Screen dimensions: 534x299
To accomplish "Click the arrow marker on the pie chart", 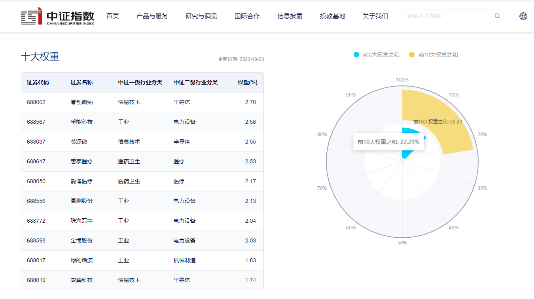I will click(424, 138).
